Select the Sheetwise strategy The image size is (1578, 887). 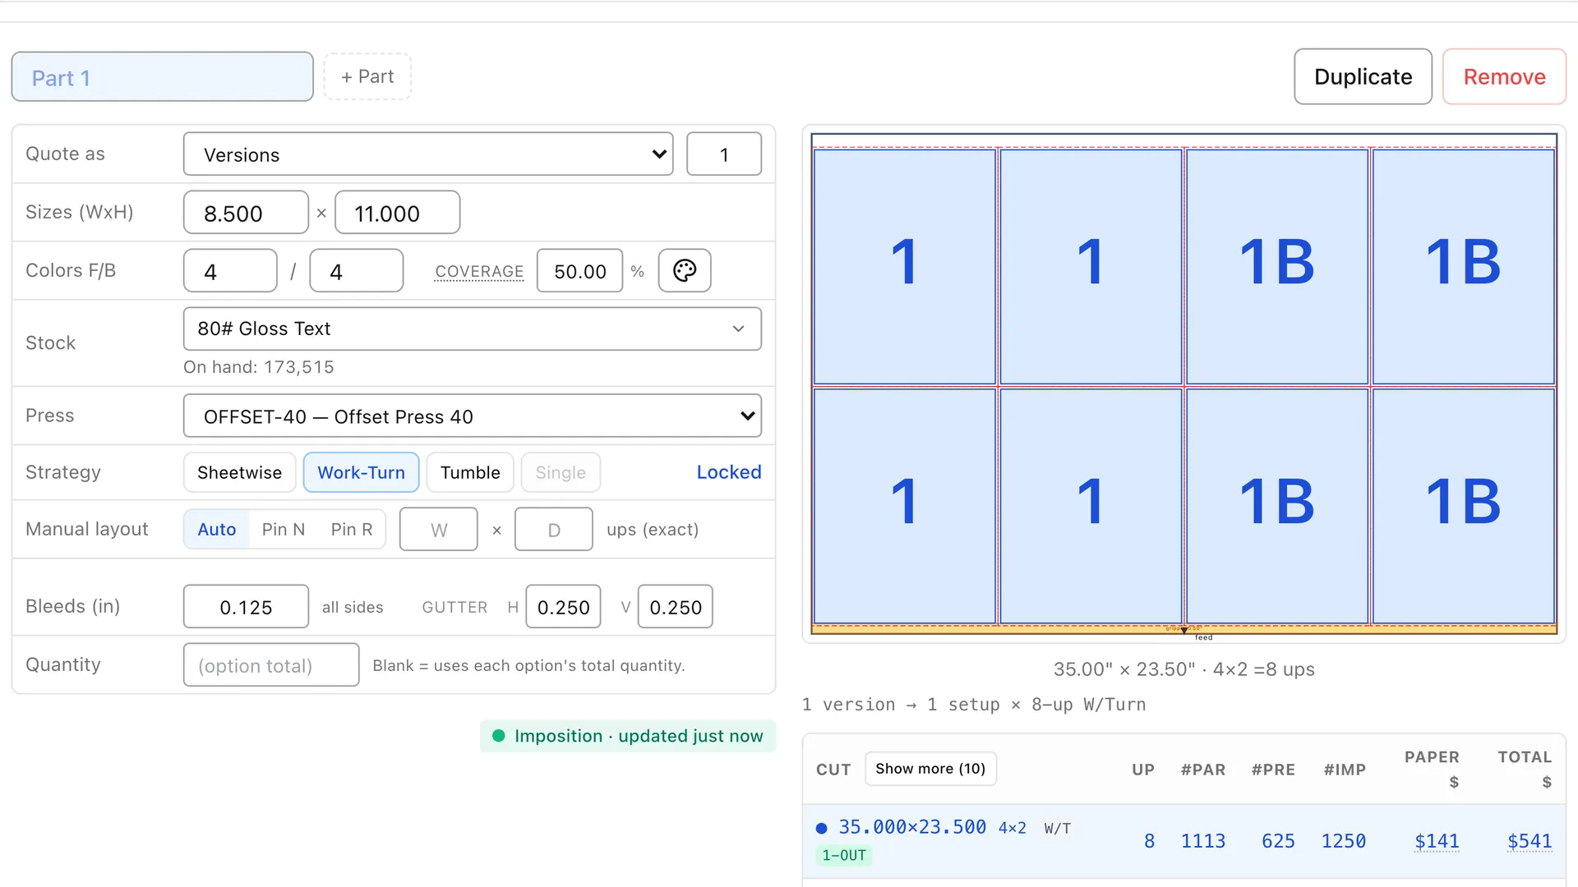(239, 472)
